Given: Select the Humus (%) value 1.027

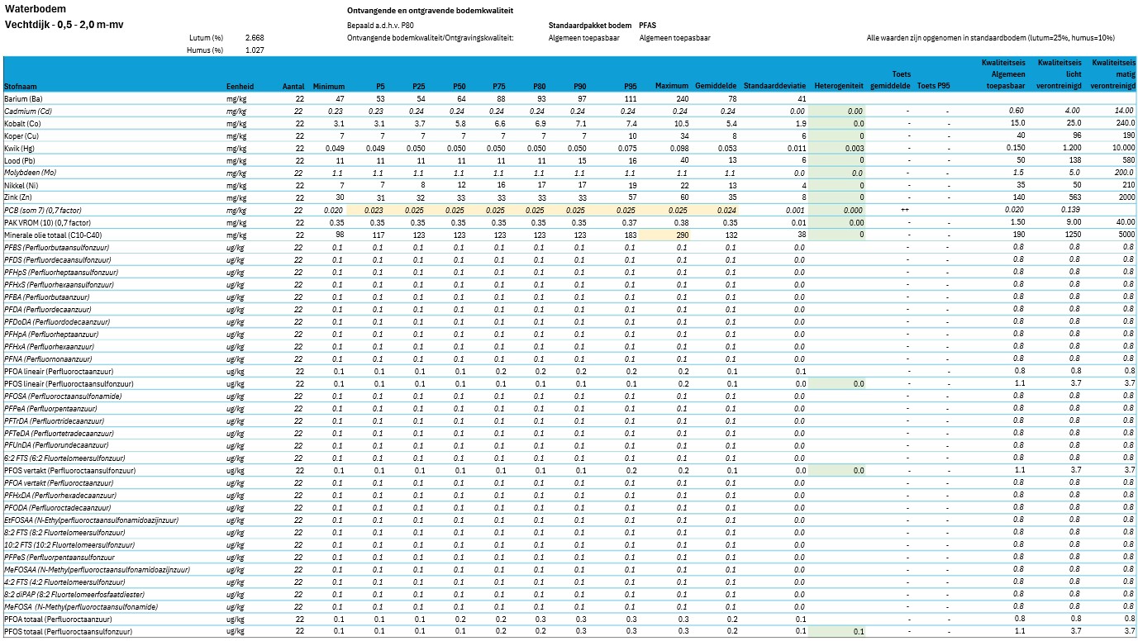Looking at the screenshot, I should [x=255, y=50].
